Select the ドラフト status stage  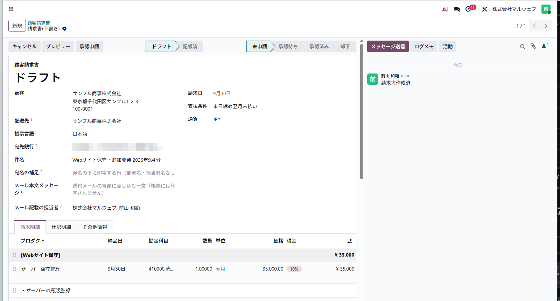coord(161,47)
